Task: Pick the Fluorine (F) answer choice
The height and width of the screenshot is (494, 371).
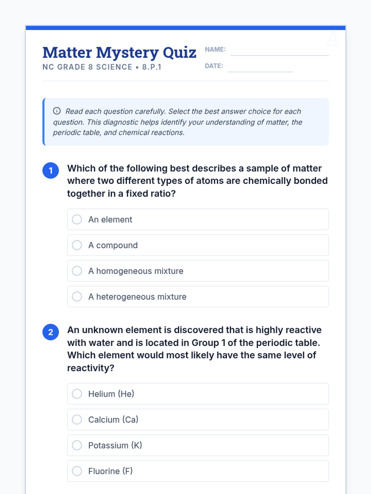Action: pyautogui.click(x=198, y=471)
